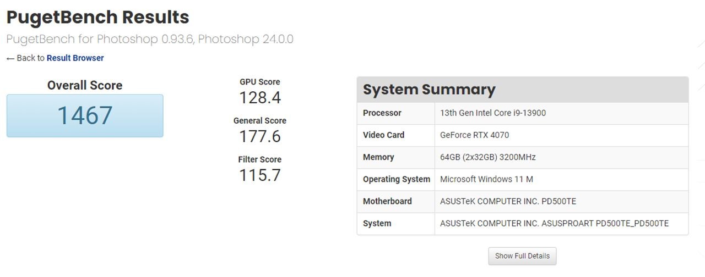Select the PugetBench Results heading
The width and height of the screenshot is (705, 277).
[97, 17]
